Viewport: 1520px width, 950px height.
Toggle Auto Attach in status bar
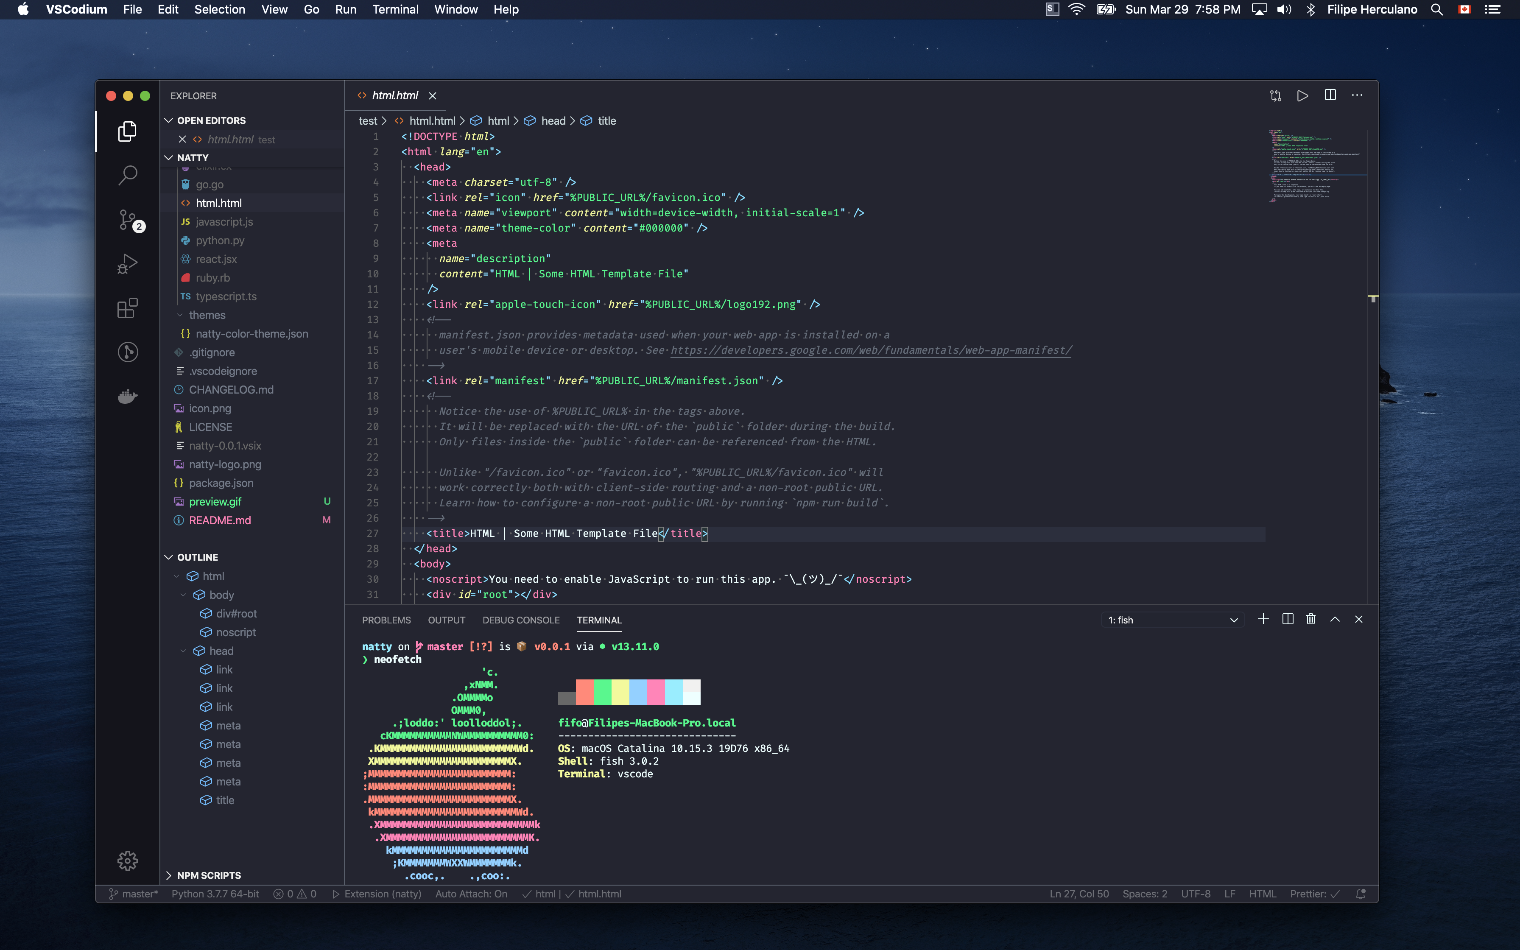point(471,894)
